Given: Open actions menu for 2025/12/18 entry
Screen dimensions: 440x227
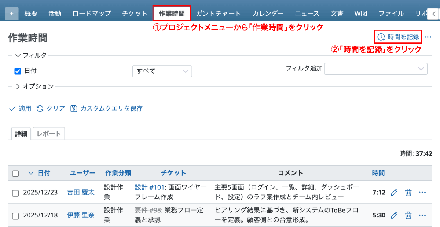Looking at the screenshot, I should (422, 215).
